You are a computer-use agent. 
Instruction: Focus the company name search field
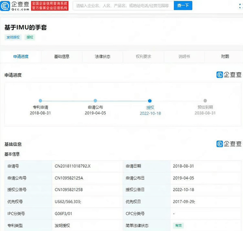[123, 6]
